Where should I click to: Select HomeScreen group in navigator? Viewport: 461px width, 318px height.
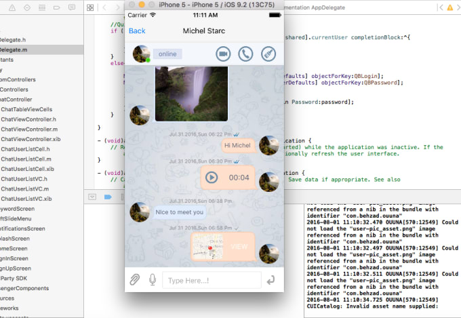pos(14,249)
